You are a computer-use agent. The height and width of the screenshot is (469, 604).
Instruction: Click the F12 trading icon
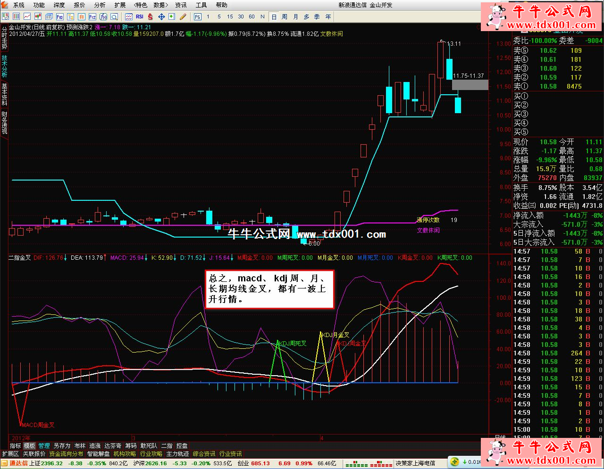(x=92, y=16)
